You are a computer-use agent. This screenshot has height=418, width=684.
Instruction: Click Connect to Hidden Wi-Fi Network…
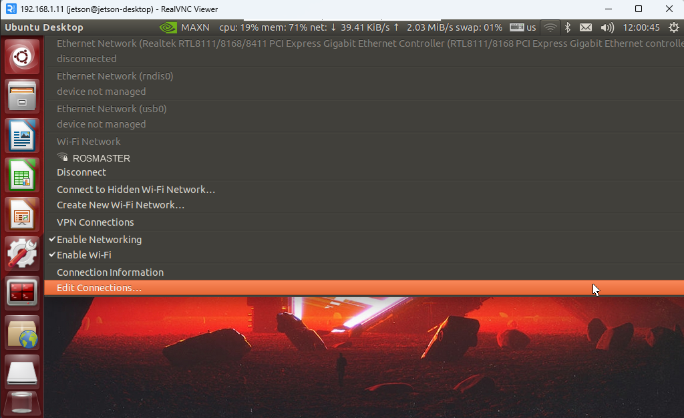(136, 190)
